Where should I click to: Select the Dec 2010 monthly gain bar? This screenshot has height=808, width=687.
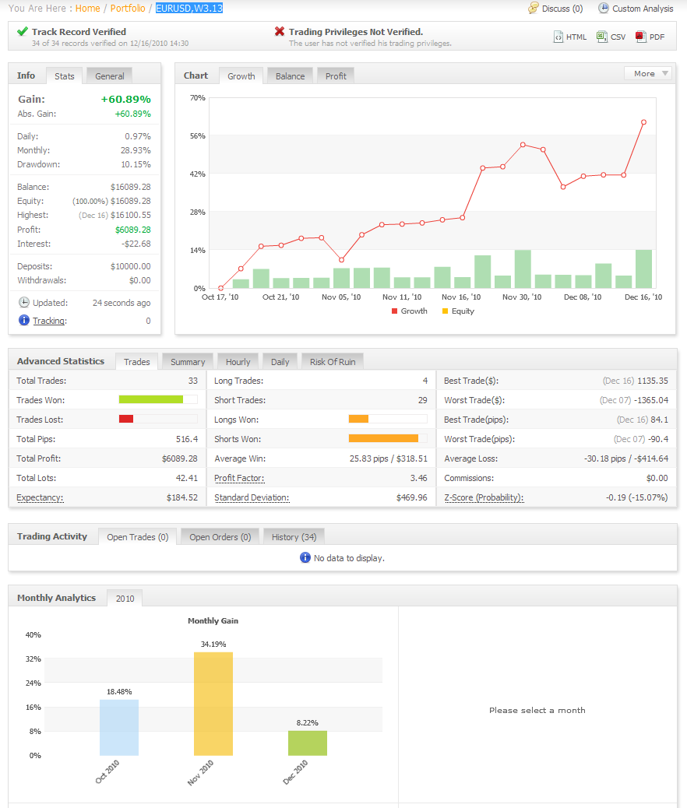[x=308, y=743]
